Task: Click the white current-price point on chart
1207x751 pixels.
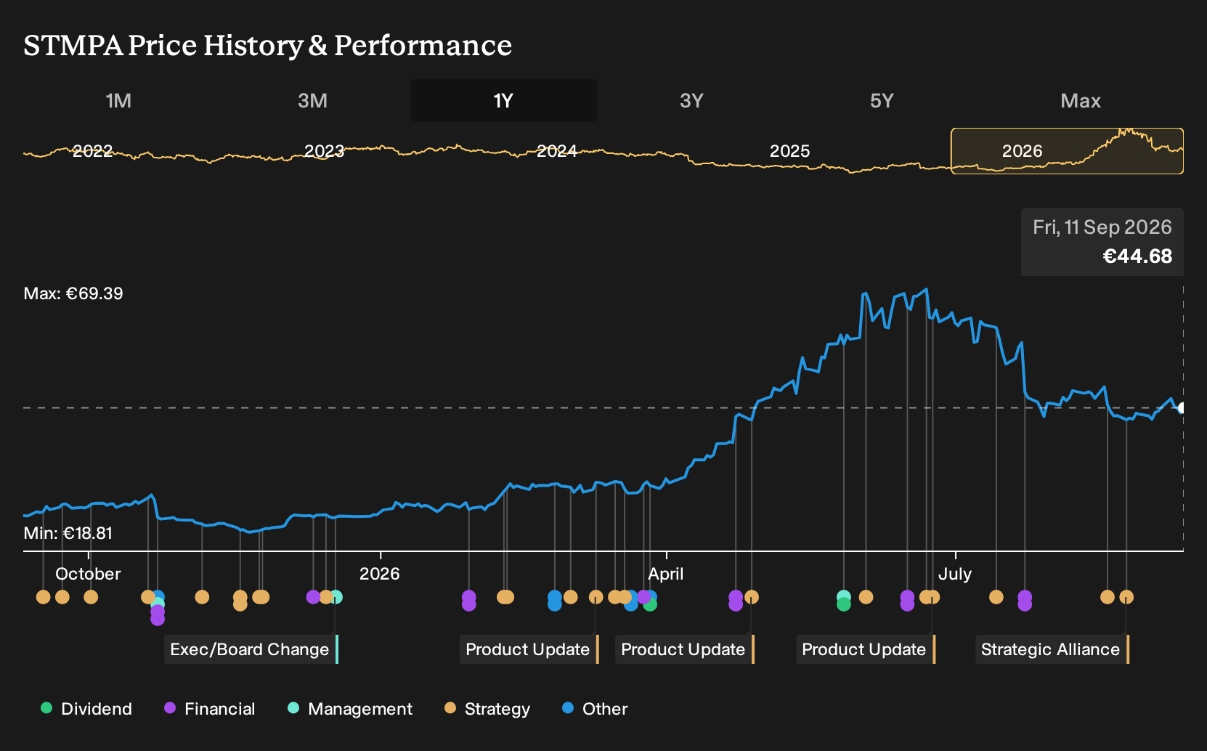Action: pyautogui.click(x=1182, y=408)
